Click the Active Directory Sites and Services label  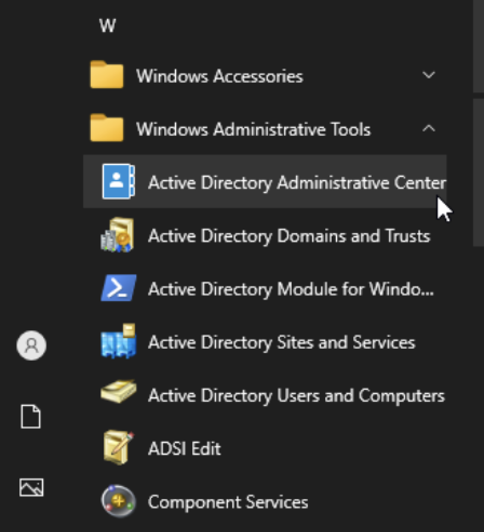pos(281,342)
